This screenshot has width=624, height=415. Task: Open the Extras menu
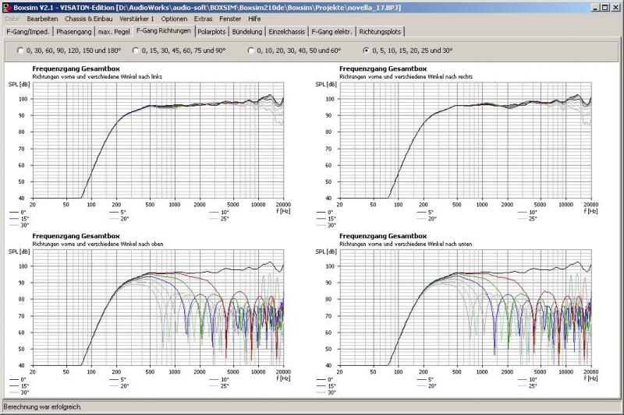(203, 18)
